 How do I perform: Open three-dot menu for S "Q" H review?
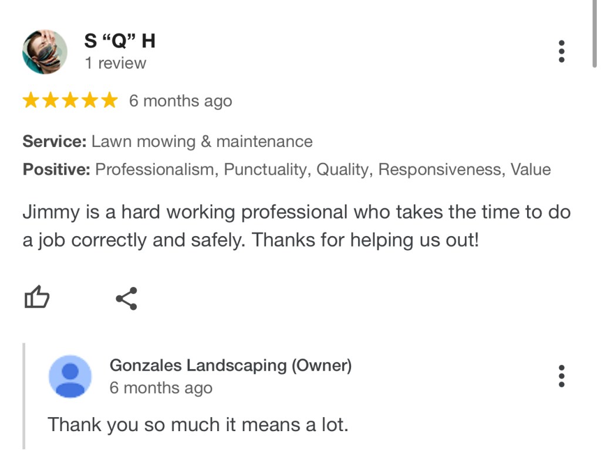coord(562,52)
